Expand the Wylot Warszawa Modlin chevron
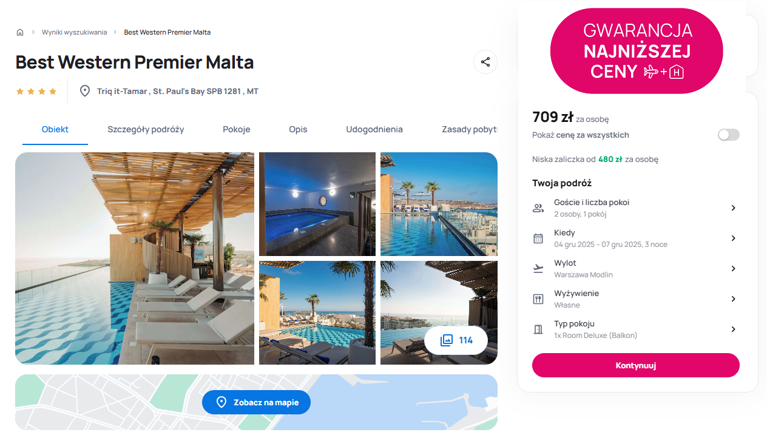This screenshot has width=767, height=435. [733, 269]
